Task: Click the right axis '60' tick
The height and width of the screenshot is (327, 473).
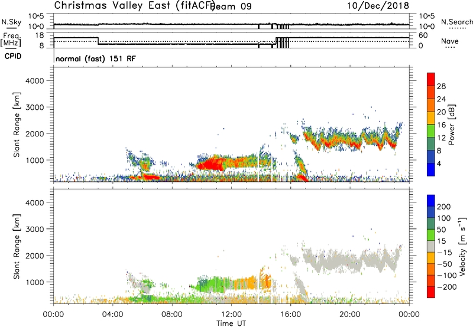Action: (423, 35)
